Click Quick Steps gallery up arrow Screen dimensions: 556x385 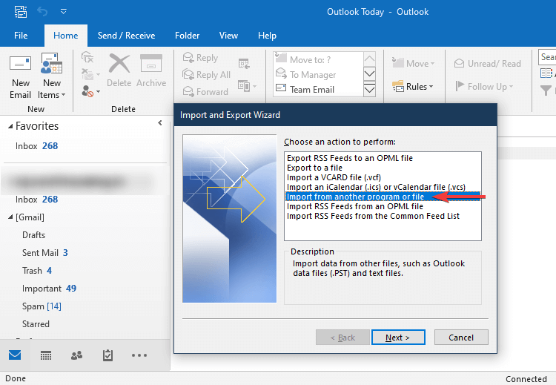369,59
